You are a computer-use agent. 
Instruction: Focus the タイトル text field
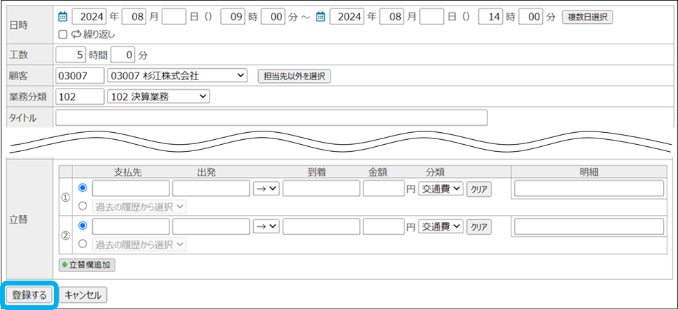click(271, 117)
